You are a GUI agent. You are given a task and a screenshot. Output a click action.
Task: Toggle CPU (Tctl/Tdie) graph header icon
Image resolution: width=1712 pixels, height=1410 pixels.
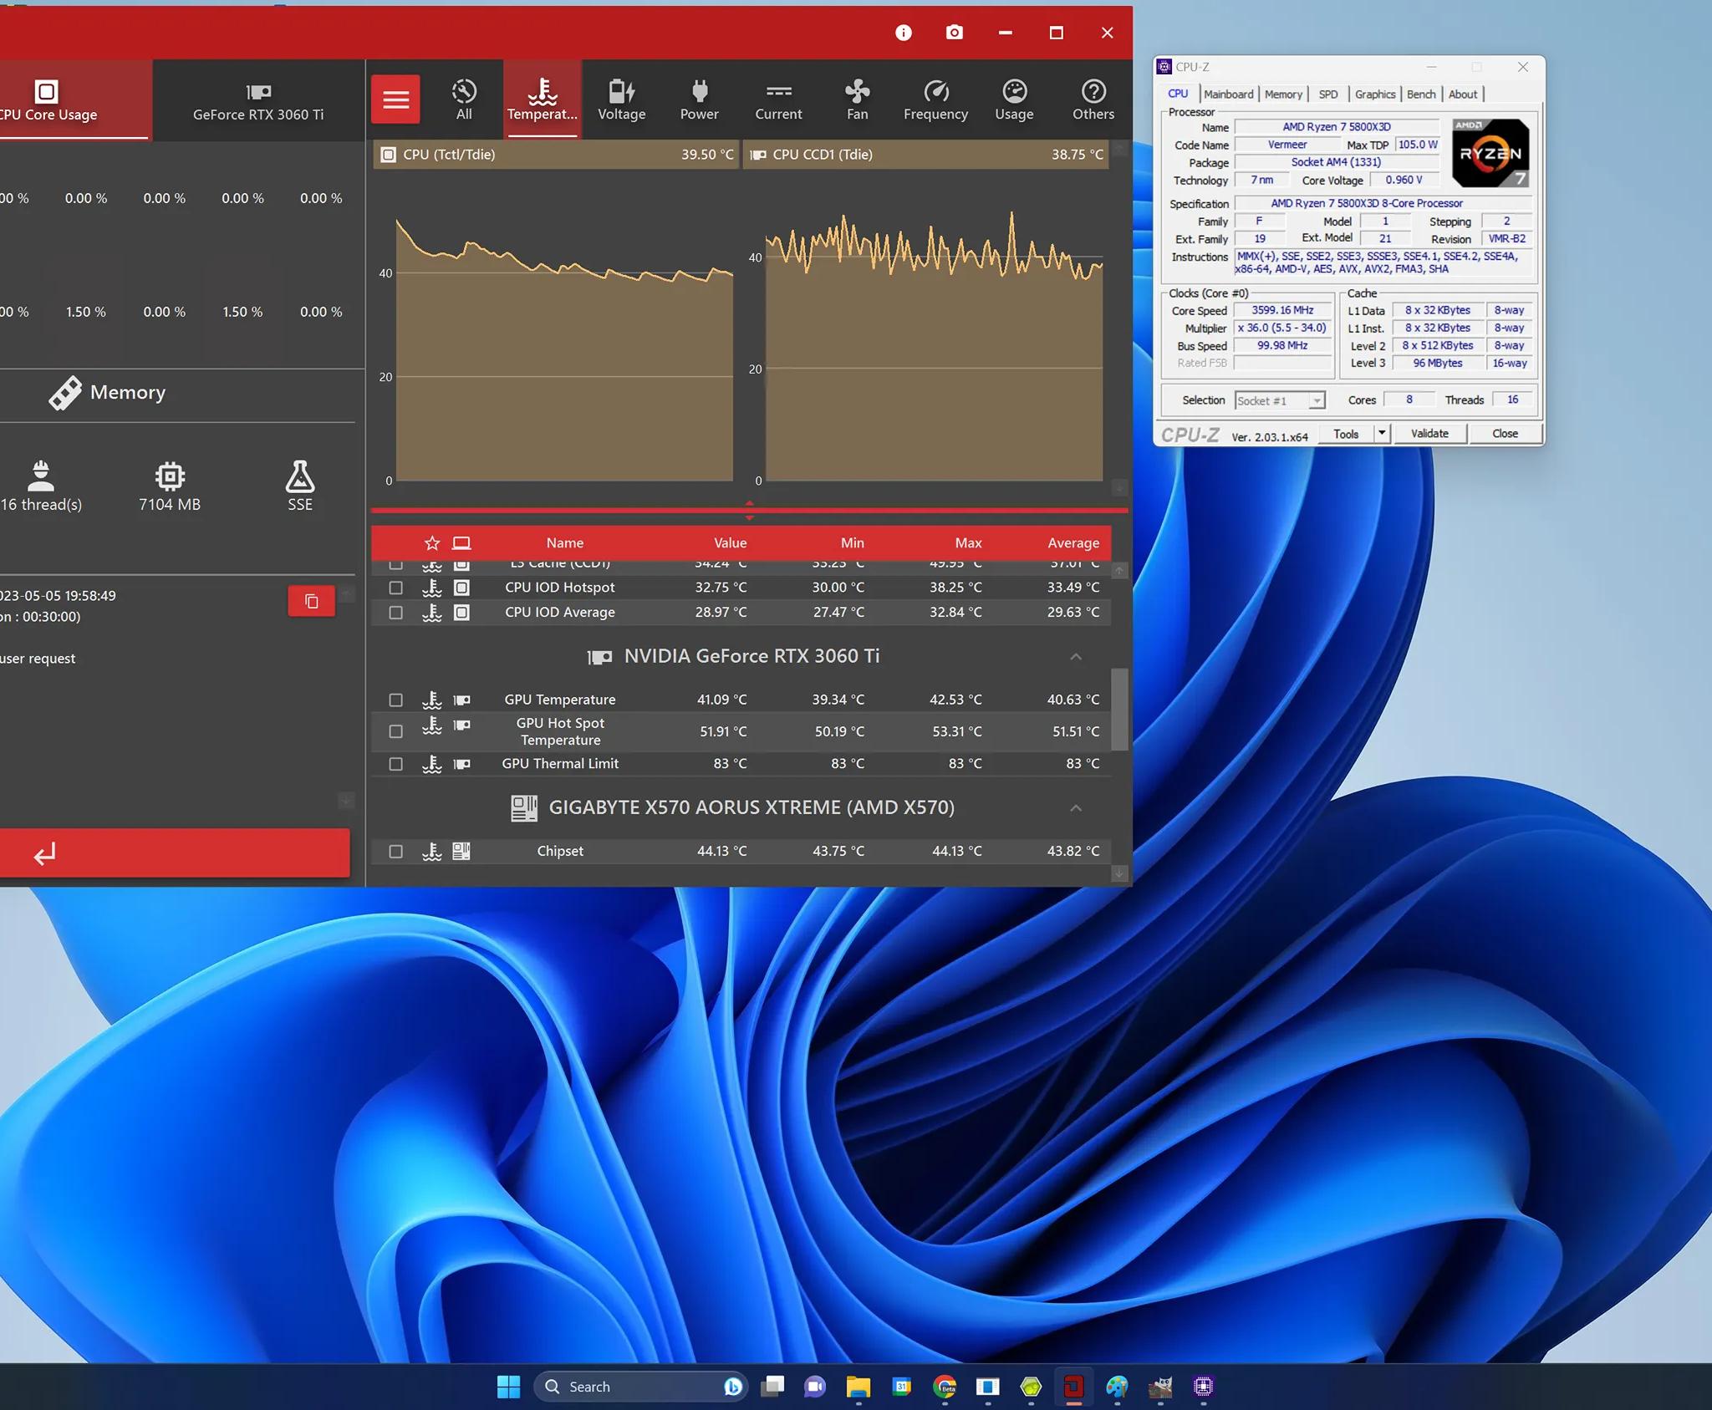tap(388, 155)
